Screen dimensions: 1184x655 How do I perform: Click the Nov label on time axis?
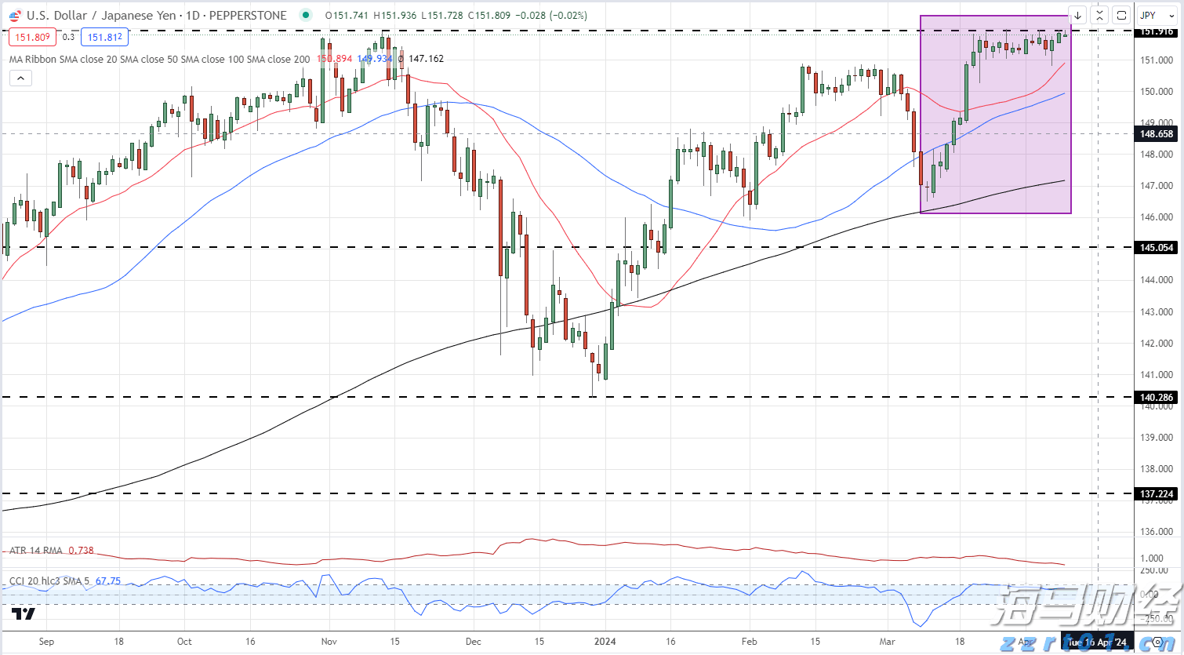pyautogui.click(x=329, y=642)
